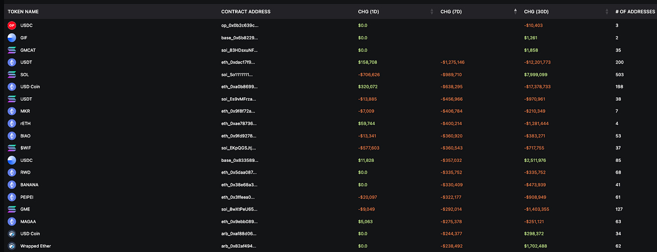Click the -$292,014 value in GME row

pyautogui.click(x=451, y=209)
